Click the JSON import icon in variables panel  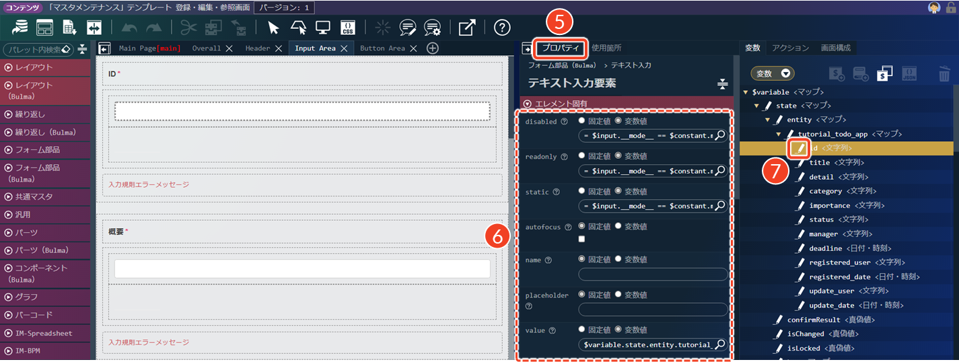point(909,74)
